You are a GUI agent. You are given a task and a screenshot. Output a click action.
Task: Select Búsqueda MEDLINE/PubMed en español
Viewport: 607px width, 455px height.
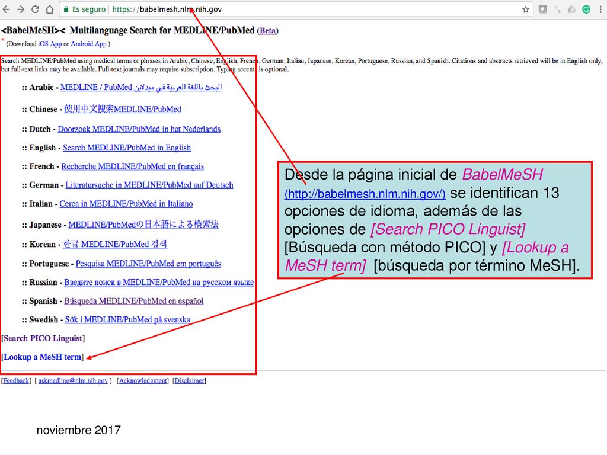133,301
